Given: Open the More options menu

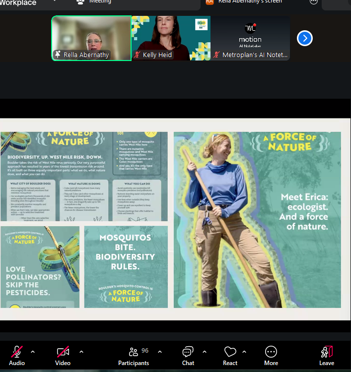Looking at the screenshot, I should [x=271, y=355].
